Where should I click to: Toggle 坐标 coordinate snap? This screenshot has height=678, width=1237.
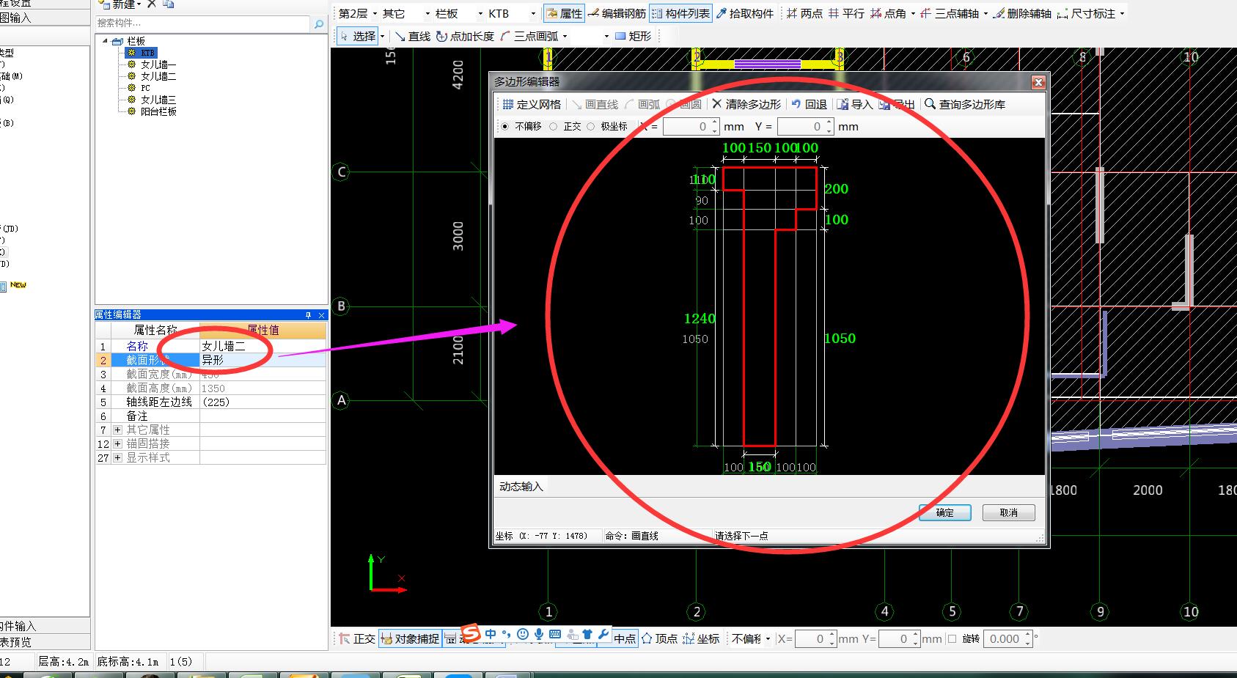(701, 638)
